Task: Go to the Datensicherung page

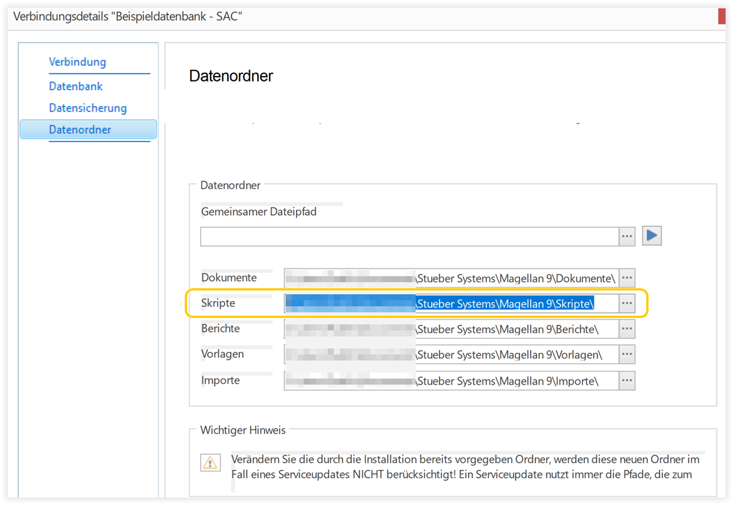Action: click(x=88, y=109)
